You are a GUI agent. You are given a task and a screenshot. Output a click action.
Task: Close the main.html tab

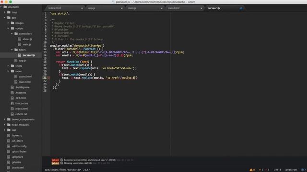tap(201, 9)
